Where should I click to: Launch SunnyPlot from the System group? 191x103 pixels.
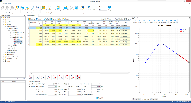pyautogui.click(x=66, y=8)
